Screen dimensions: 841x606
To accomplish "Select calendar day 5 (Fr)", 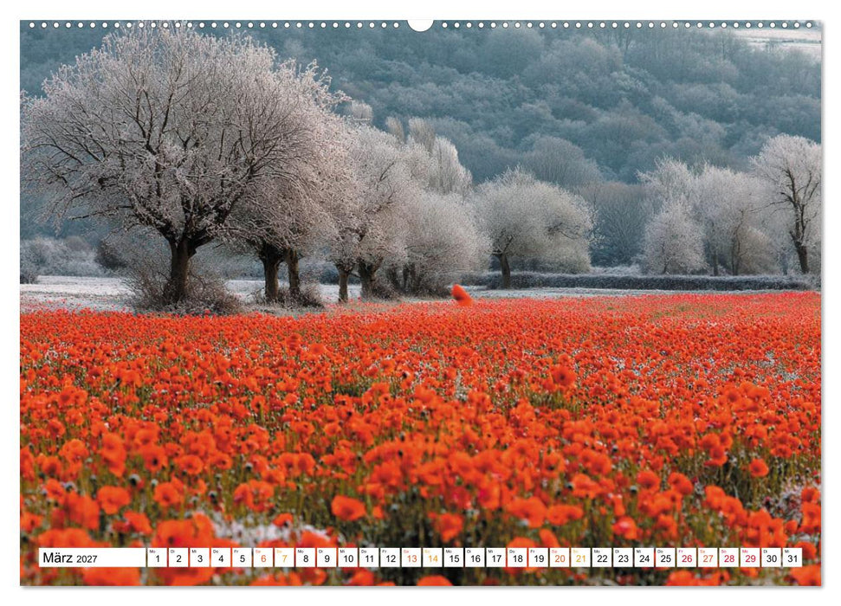I will tap(242, 558).
